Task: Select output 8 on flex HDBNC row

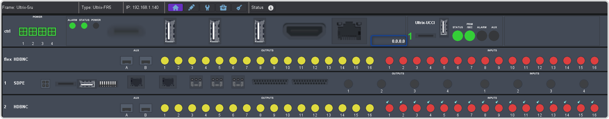Action: (x=260, y=60)
